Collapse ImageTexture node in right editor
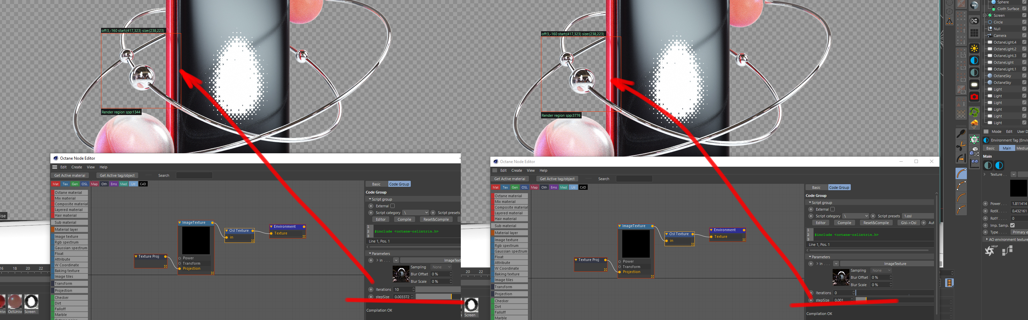 point(620,226)
